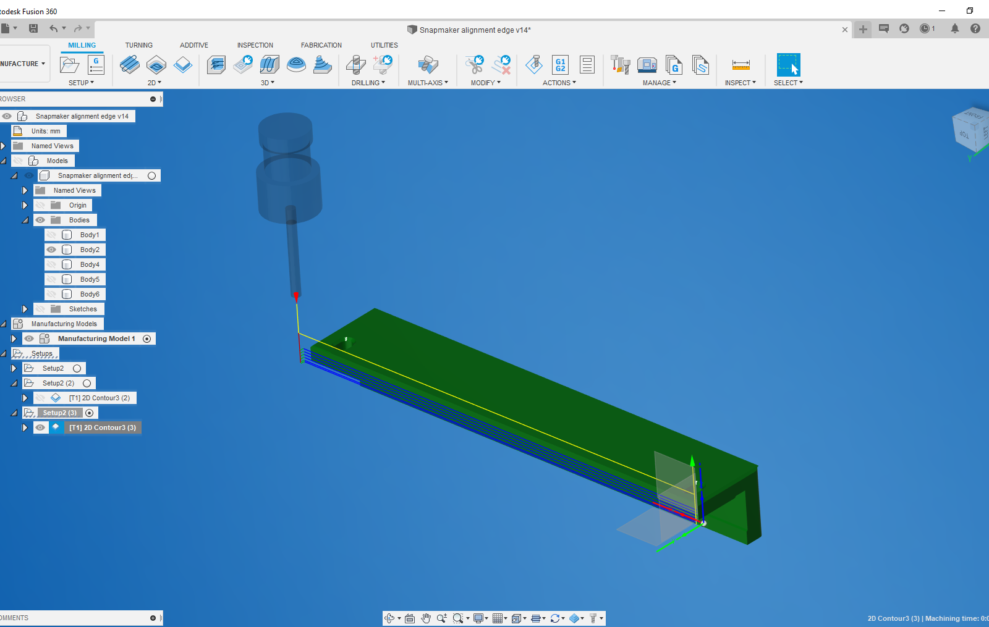Toggle visibility of Manufacturing Model 1
989x627 pixels.
(29, 339)
